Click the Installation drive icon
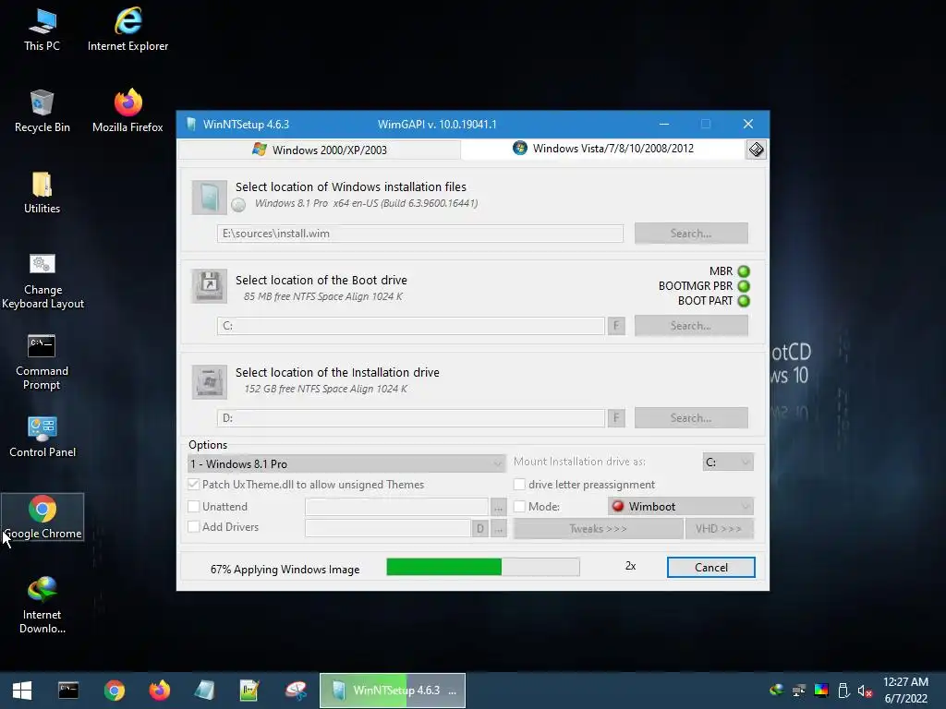This screenshot has width=946, height=709. coord(209,381)
